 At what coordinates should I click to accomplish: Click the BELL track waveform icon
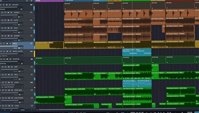32,75
